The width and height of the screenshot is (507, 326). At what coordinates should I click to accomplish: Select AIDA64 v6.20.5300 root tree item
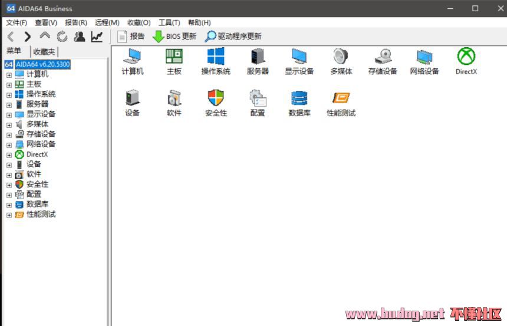click(x=42, y=64)
